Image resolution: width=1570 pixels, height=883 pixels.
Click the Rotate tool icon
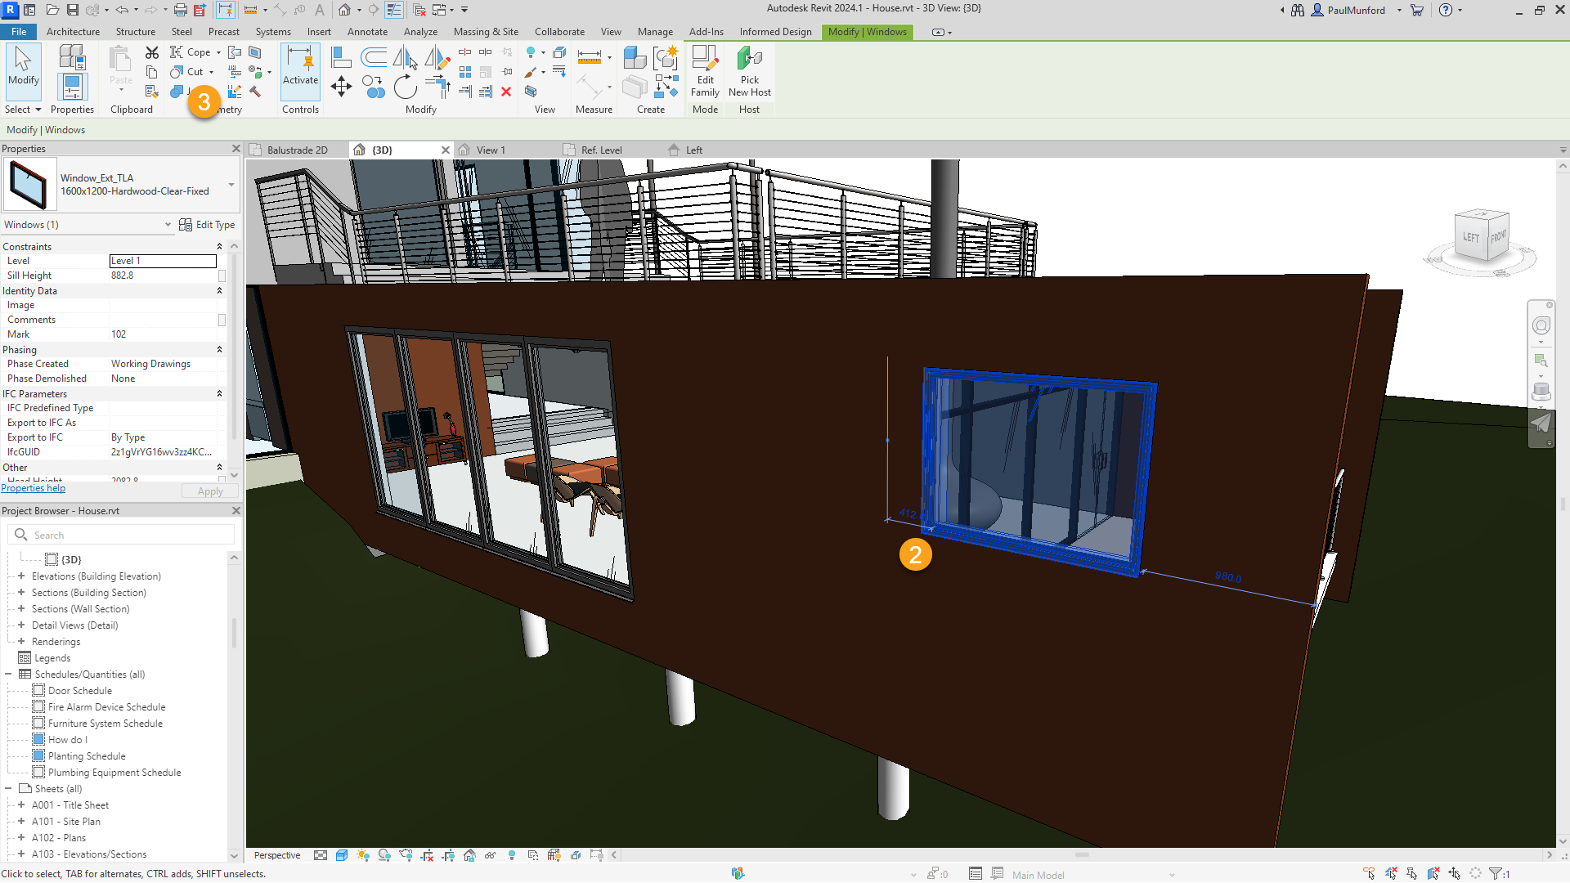point(405,87)
